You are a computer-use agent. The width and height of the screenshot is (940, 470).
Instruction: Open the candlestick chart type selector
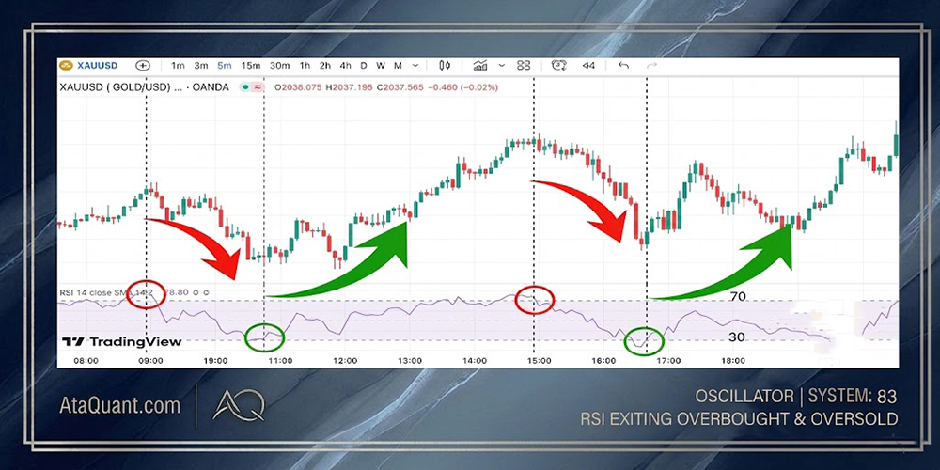pos(445,66)
